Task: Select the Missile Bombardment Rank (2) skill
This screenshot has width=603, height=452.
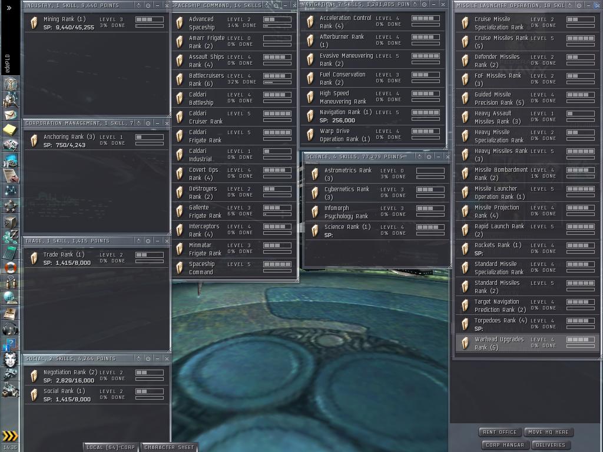Action: point(527,174)
